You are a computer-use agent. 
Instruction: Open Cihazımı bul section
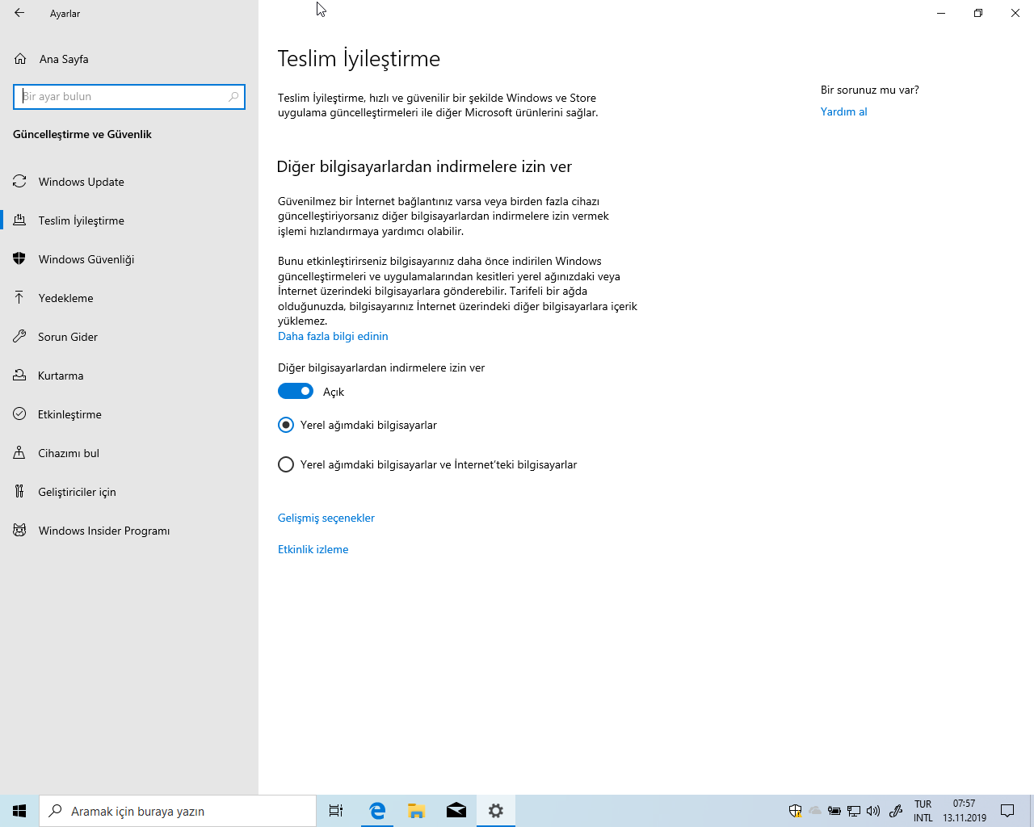pyautogui.click(x=129, y=453)
